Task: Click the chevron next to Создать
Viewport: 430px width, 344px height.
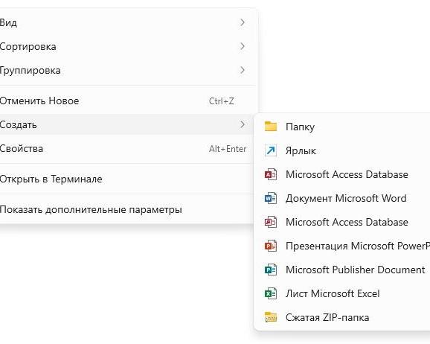Action: (x=242, y=124)
